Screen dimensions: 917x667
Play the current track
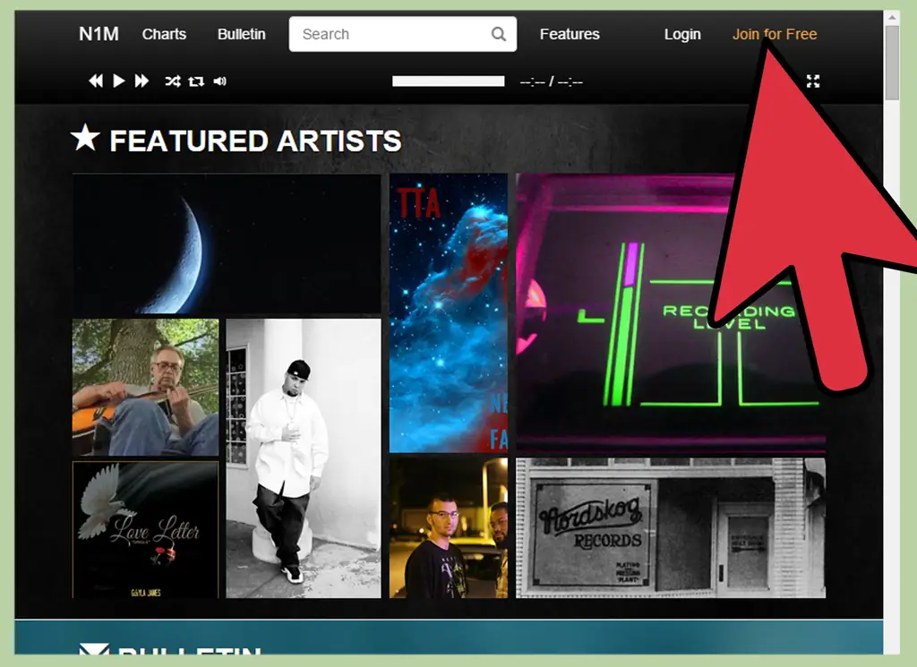[x=119, y=81]
